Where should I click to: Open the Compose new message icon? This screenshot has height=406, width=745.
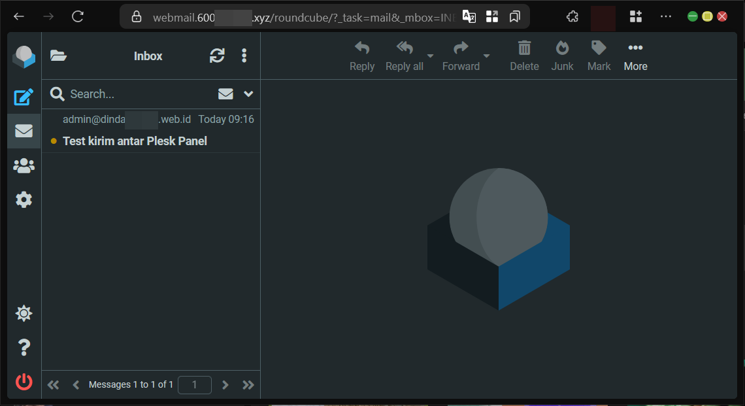point(24,97)
